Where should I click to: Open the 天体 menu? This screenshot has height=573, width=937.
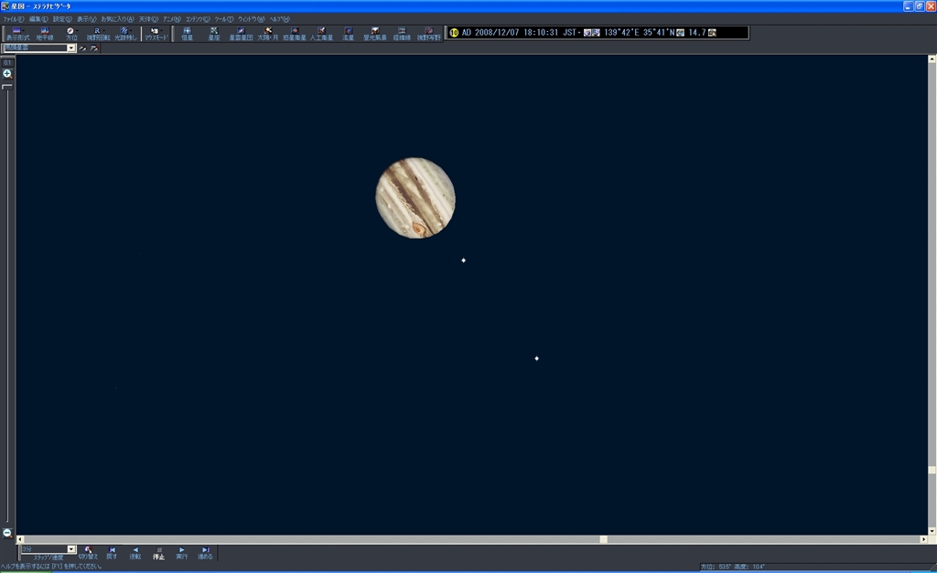tap(148, 18)
